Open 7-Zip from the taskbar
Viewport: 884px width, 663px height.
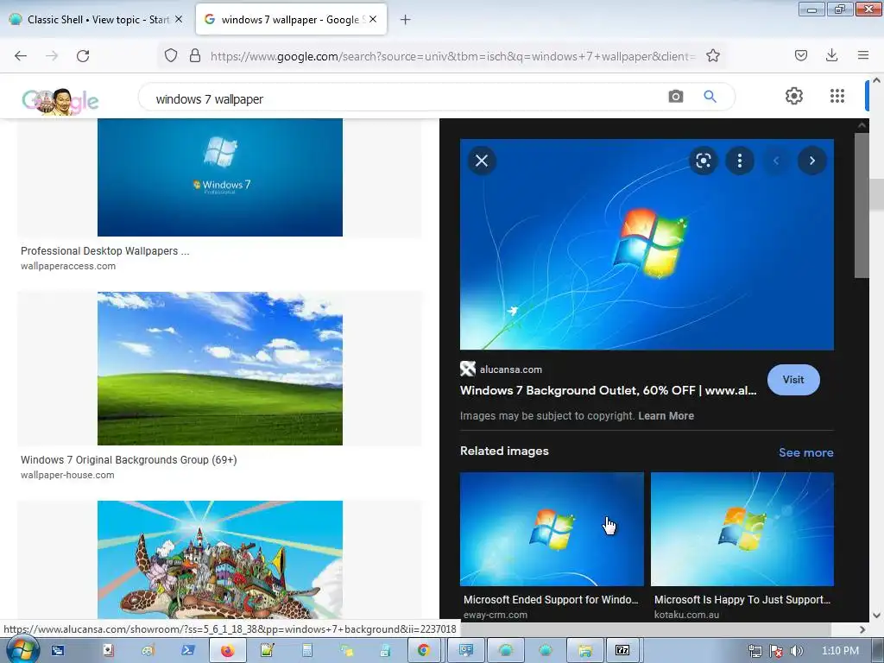point(622,651)
